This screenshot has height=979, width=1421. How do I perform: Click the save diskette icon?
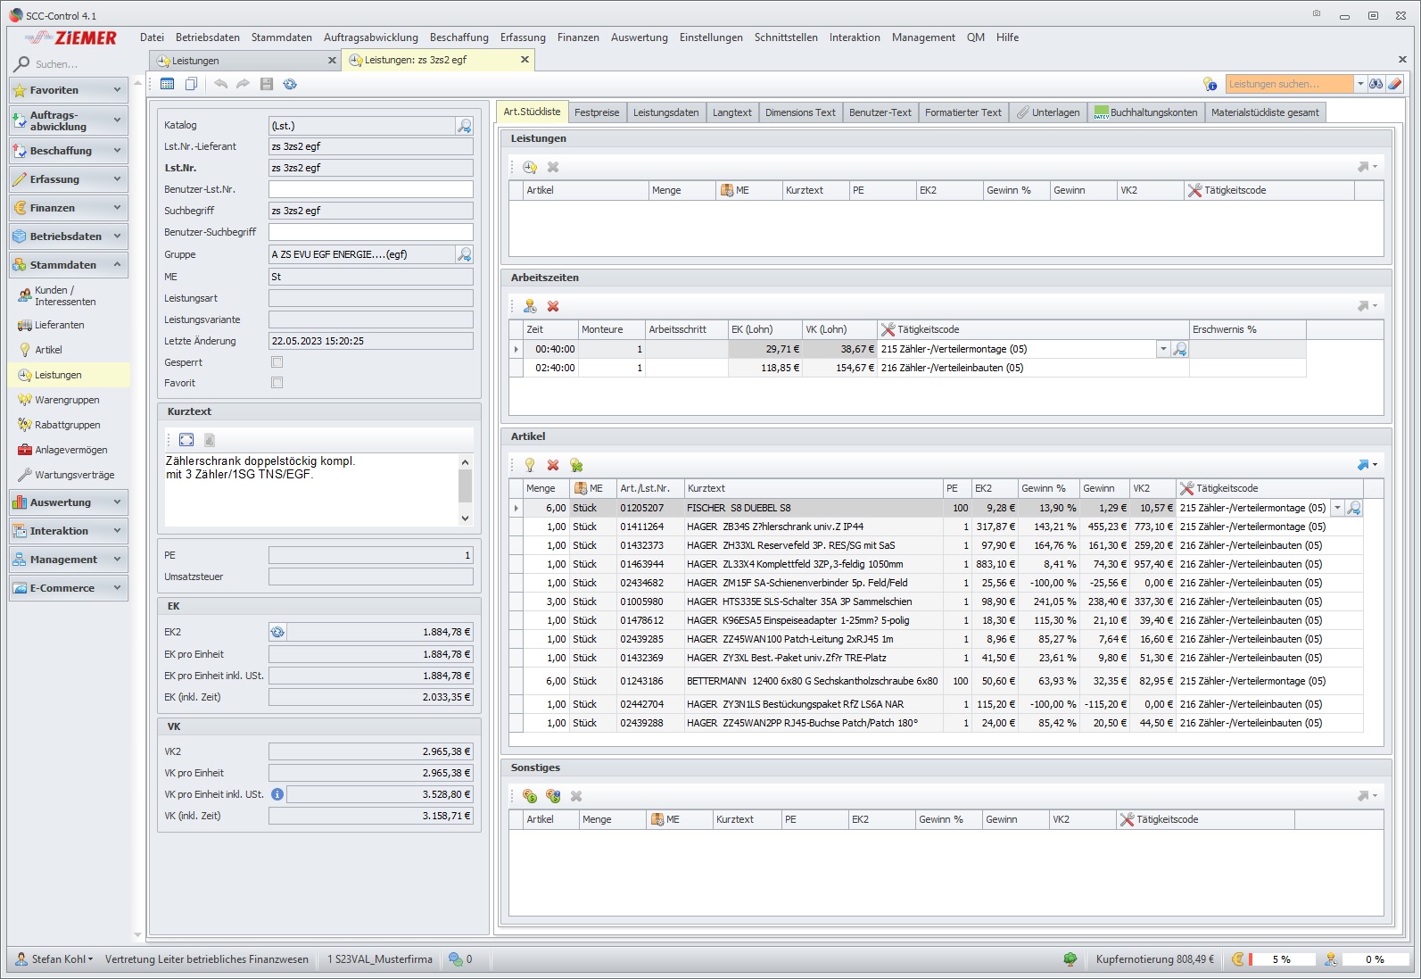[x=266, y=84]
